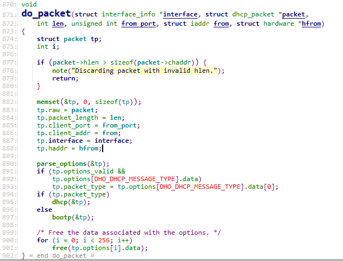Click the "end do_packet" closing marker
Screen dimensions: 343x261
(60, 256)
